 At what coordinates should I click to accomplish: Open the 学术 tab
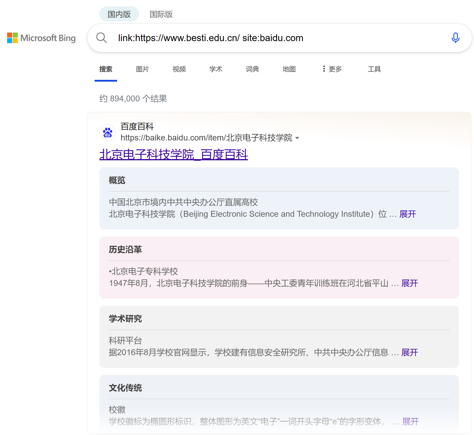tap(216, 69)
